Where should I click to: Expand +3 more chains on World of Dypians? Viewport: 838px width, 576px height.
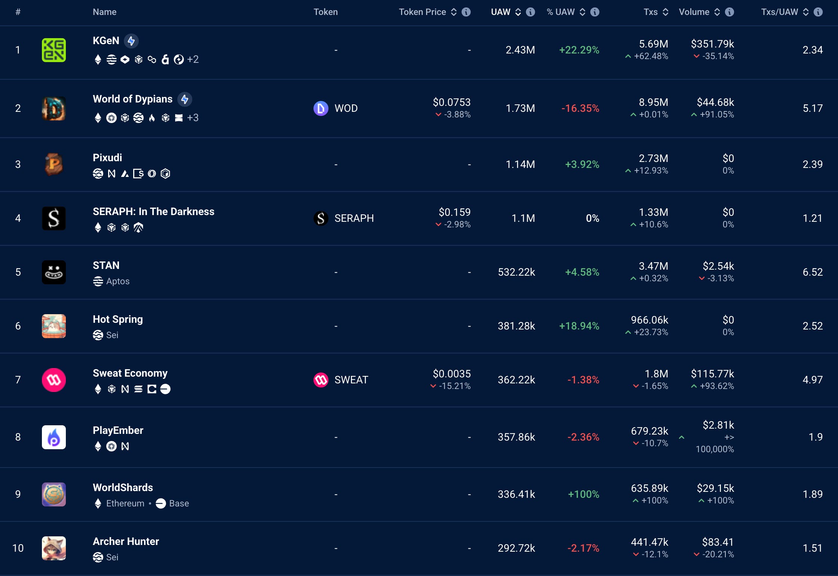[x=193, y=118]
